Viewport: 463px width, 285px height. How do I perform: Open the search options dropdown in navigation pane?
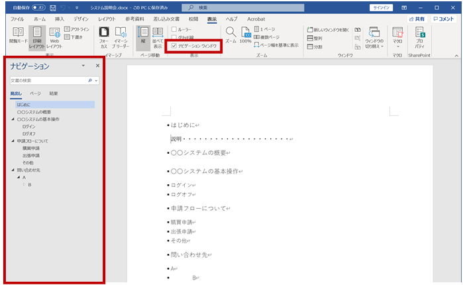click(x=97, y=80)
